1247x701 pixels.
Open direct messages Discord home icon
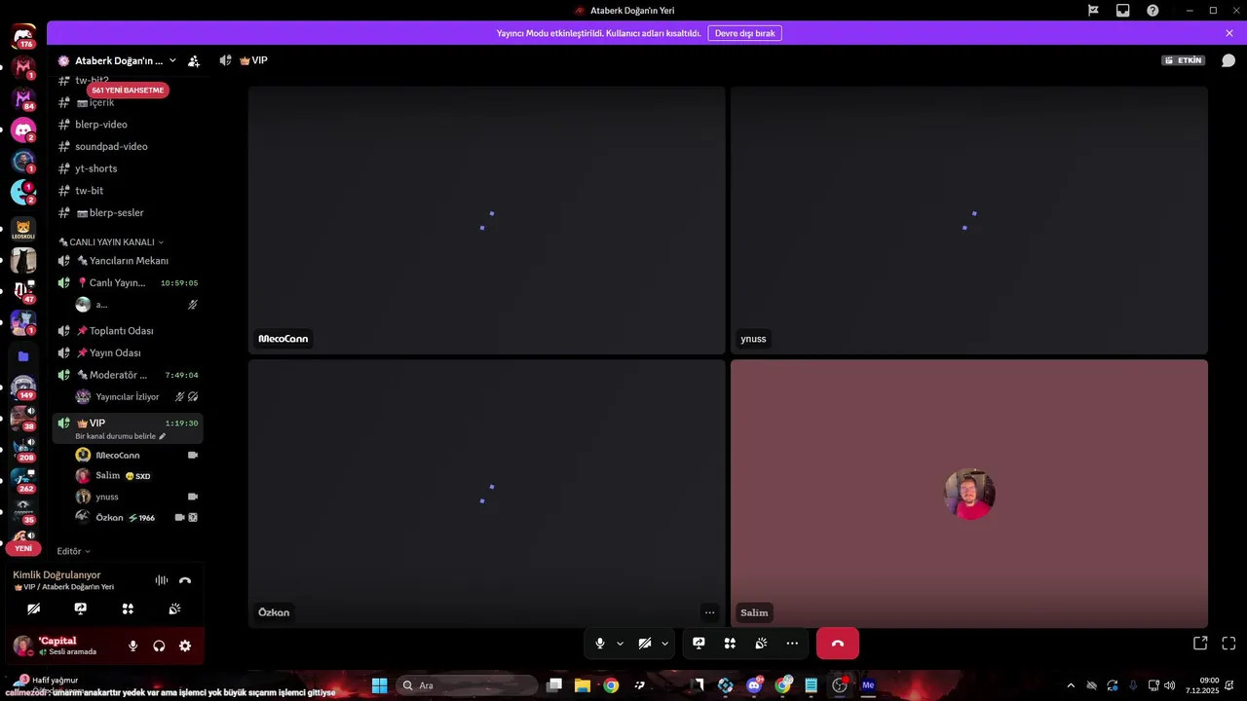coord(23,37)
